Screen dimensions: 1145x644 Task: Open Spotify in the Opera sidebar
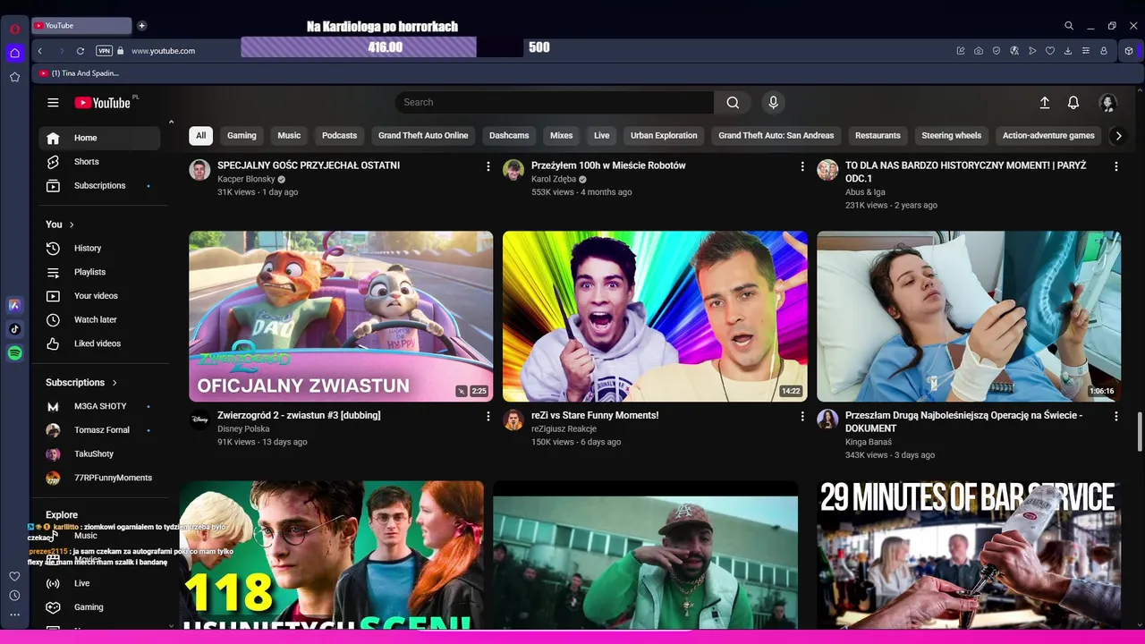(14, 353)
